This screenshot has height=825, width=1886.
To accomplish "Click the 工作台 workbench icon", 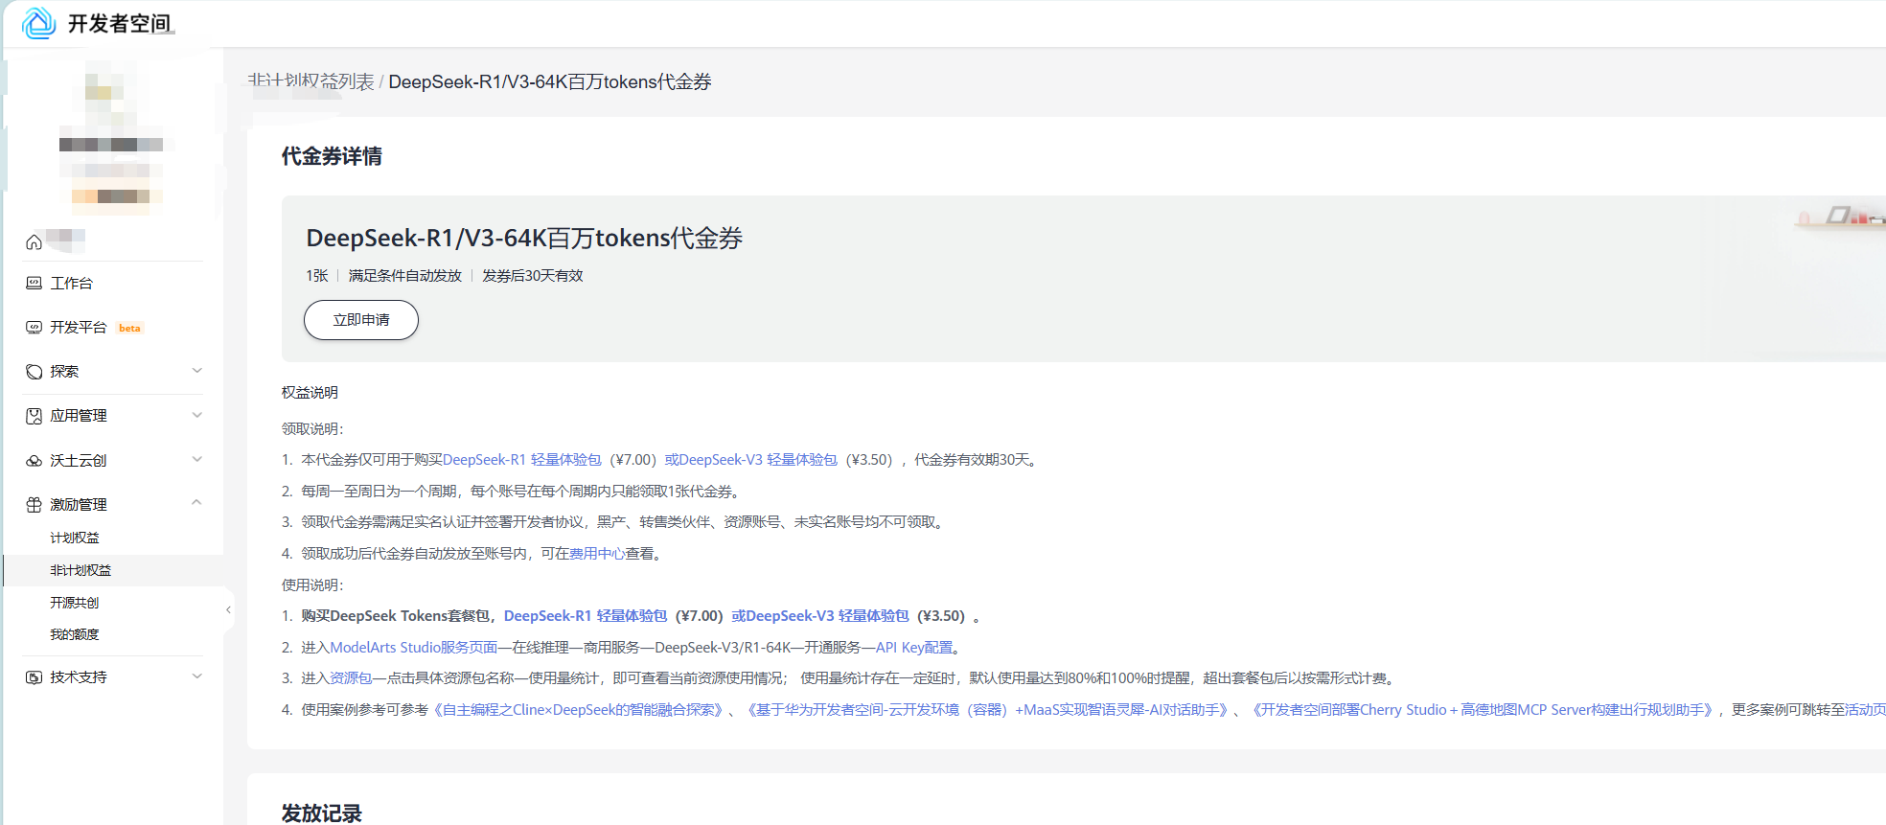I will tap(34, 284).
